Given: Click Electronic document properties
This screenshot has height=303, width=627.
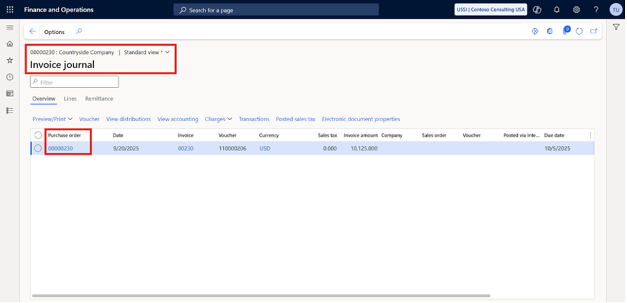Looking at the screenshot, I should click(x=361, y=119).
